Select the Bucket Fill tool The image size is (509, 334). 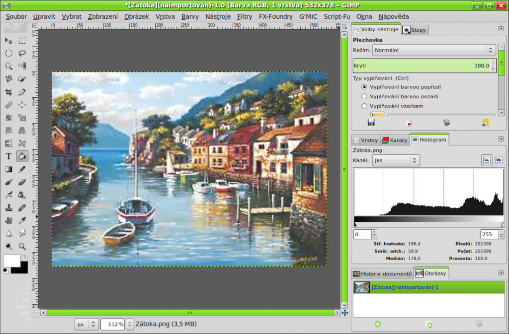22,156
